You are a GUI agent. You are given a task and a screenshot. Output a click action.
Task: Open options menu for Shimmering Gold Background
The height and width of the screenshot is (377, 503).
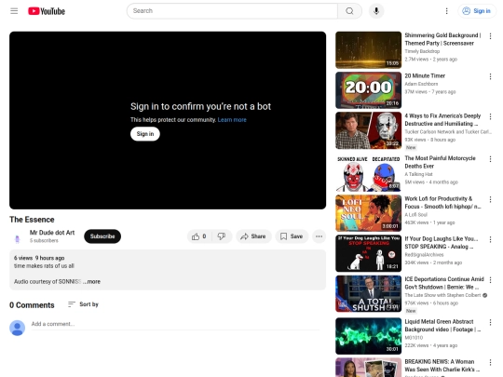point(490,36)
